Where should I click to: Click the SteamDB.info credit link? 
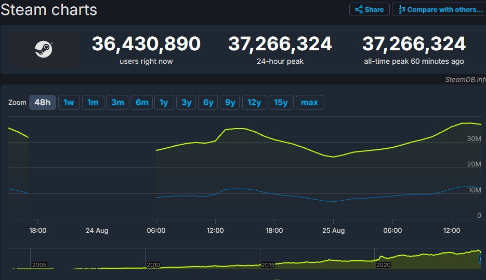[x=465, y=79]
